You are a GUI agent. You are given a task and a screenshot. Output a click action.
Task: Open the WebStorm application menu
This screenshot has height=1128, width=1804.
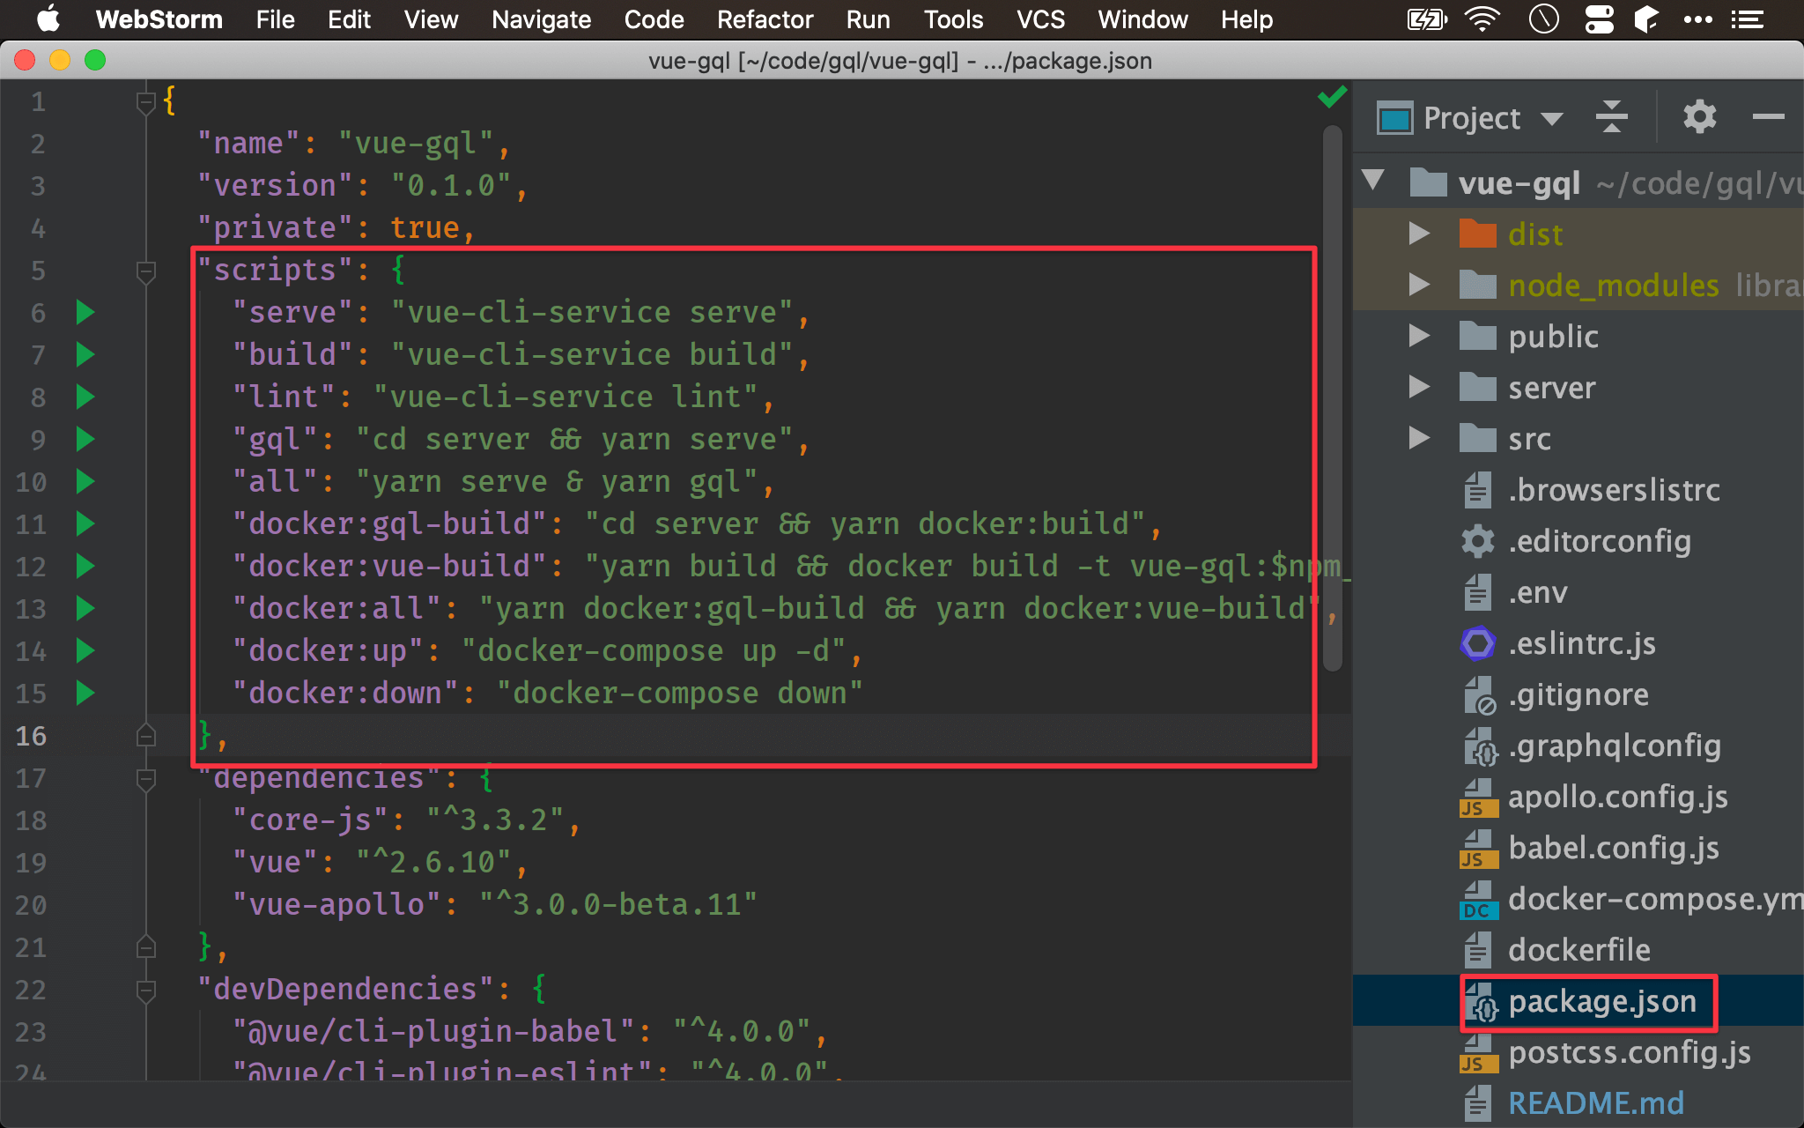[x=159, y=19]
